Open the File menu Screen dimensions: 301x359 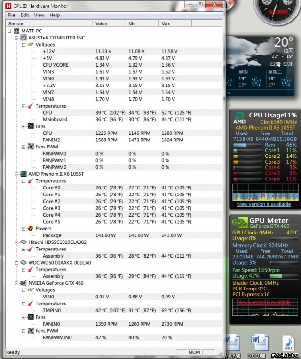(x=11, y=15)
